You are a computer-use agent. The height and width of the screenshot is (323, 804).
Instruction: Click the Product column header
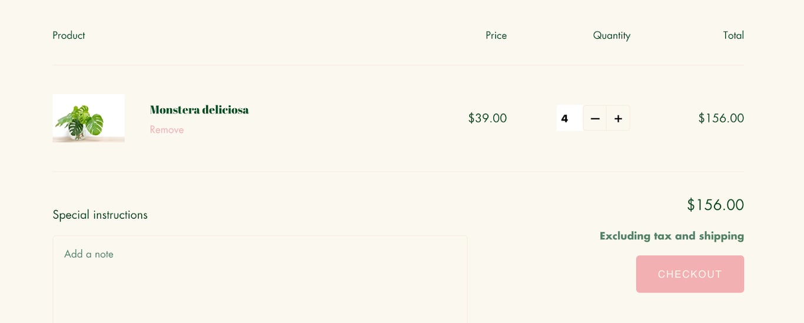[69, 35]
